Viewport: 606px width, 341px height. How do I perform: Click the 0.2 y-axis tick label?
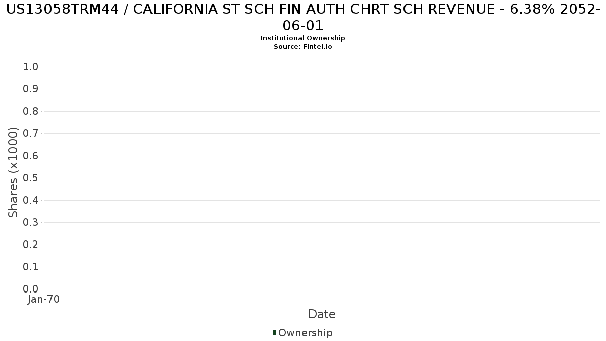(x=31, y=245)
